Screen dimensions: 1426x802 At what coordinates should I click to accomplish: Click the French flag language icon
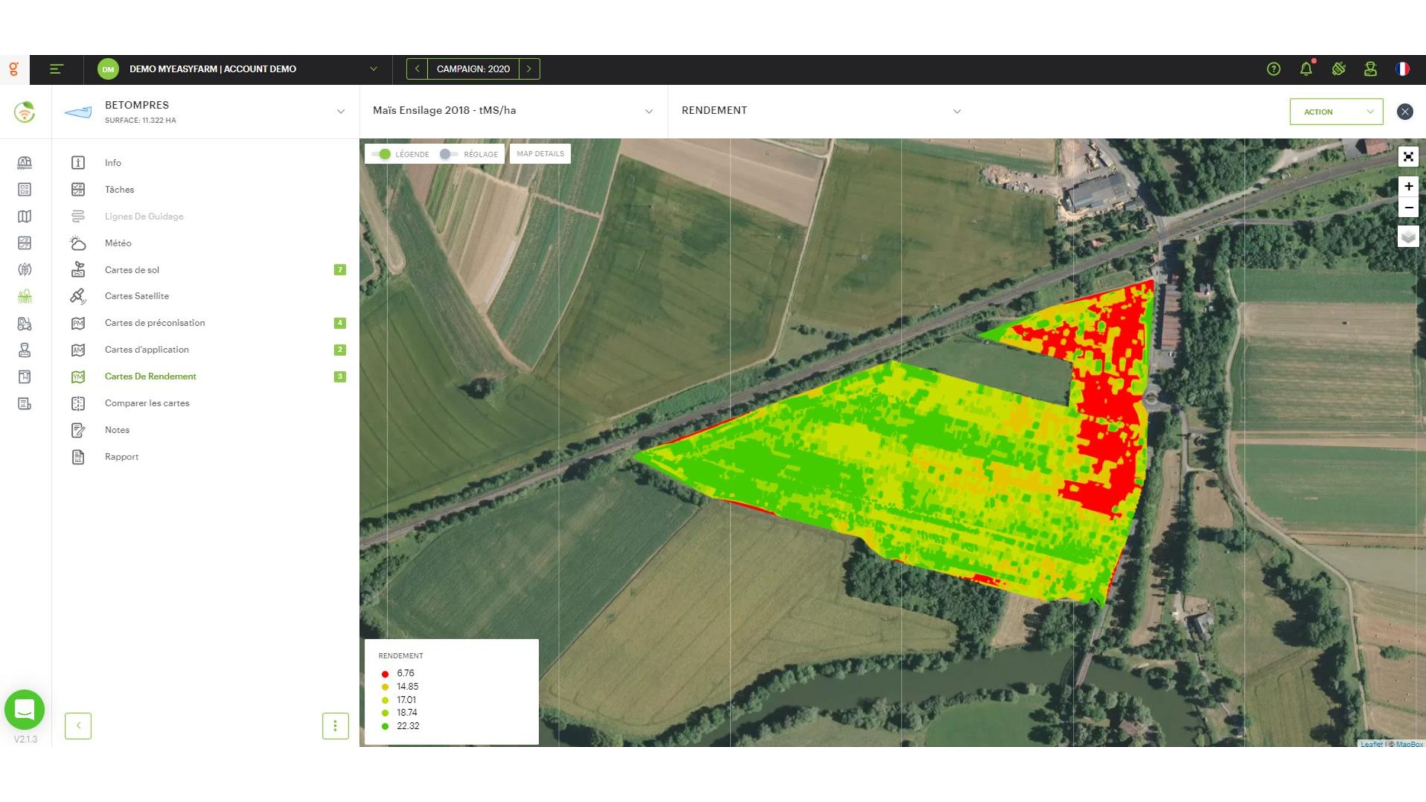coord(1402,69)
